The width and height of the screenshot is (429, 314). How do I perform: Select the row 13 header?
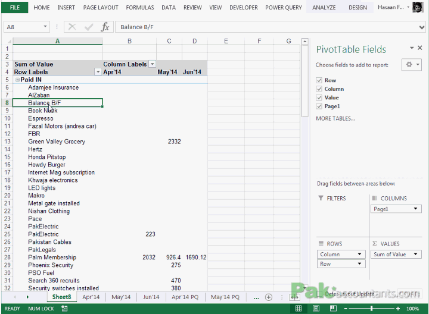pyautogui.click(x=7, y=142)
